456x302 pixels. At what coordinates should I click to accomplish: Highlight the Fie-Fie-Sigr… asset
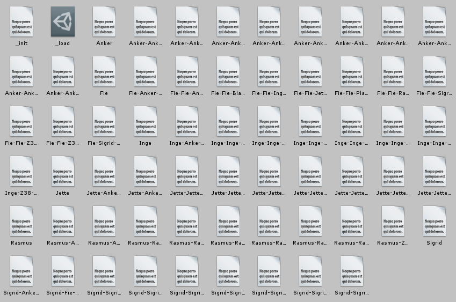click(x=434, y=72)
